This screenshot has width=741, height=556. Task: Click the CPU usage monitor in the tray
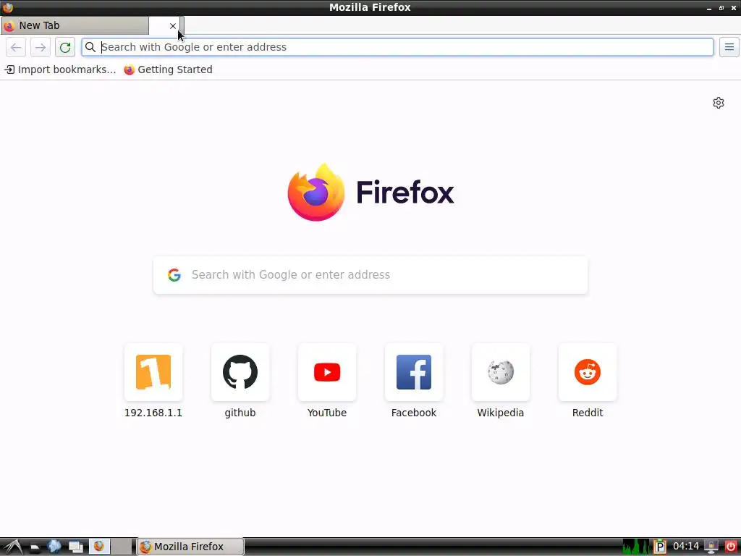coord(635,547)
